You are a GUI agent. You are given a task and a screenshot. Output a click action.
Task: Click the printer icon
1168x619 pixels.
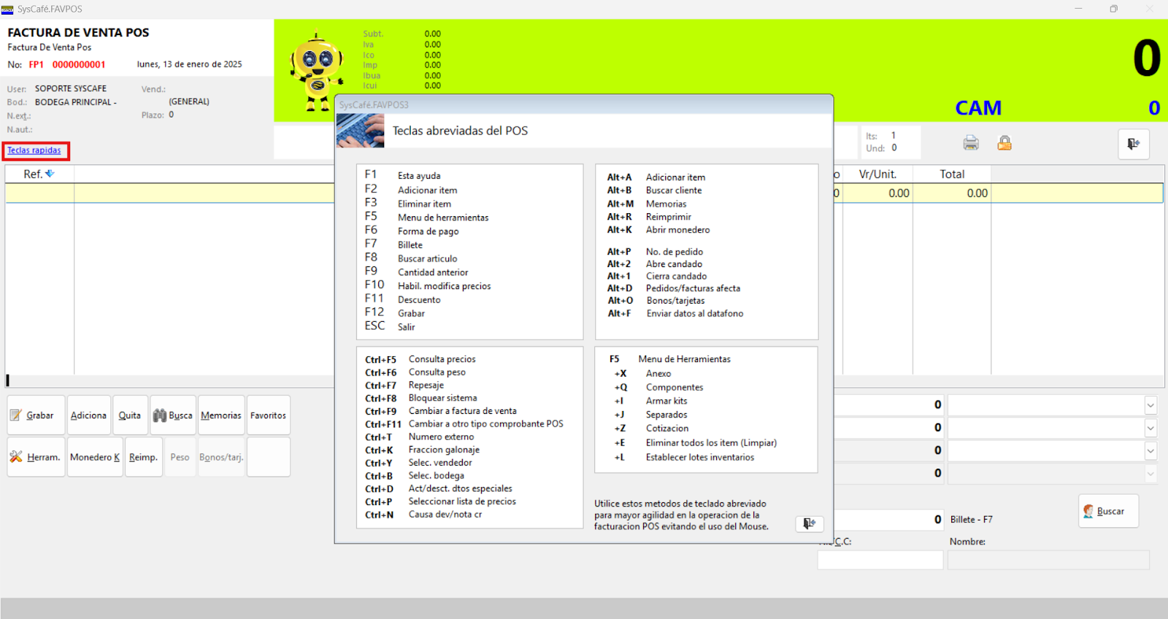pyautogui.click(x=970, y=143)
